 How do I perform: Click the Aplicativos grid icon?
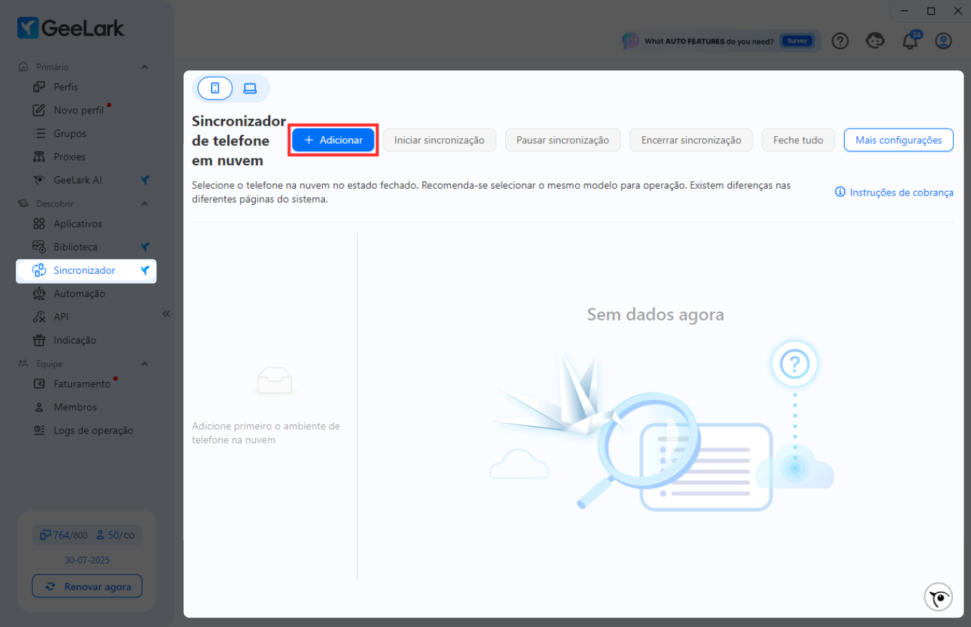click(39, 224)
